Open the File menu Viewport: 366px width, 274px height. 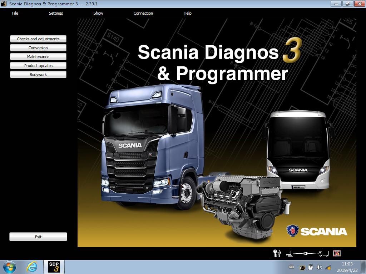[x=15, y=13]
